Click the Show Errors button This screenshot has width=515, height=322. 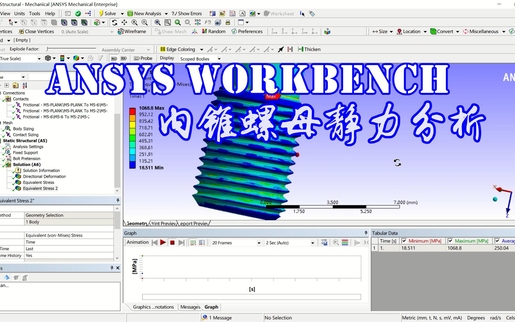pos(187,13)
